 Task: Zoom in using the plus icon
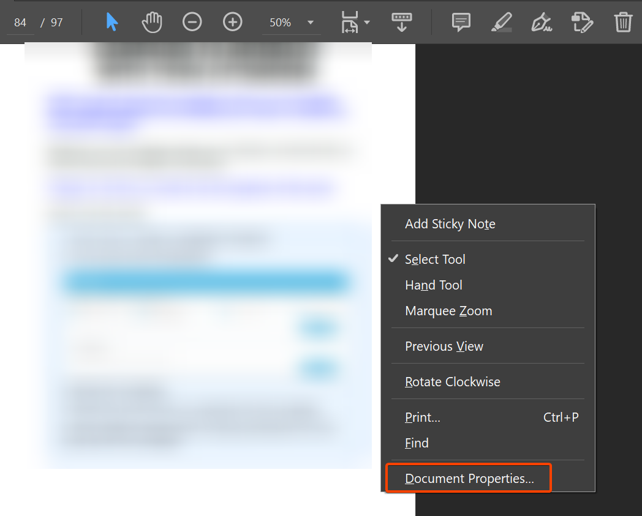tap(232, 22)
